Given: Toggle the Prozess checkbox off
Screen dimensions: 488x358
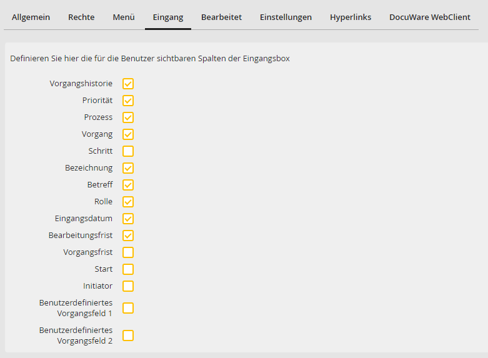Looking at the screenshot, I should [x=128, y=117].
